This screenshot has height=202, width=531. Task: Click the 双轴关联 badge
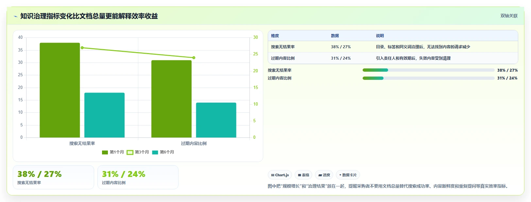[509, 16]
